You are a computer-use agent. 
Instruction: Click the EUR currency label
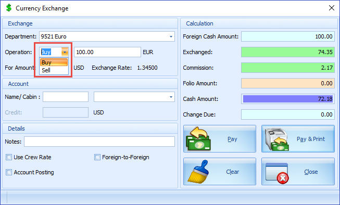tap(148, 52)
